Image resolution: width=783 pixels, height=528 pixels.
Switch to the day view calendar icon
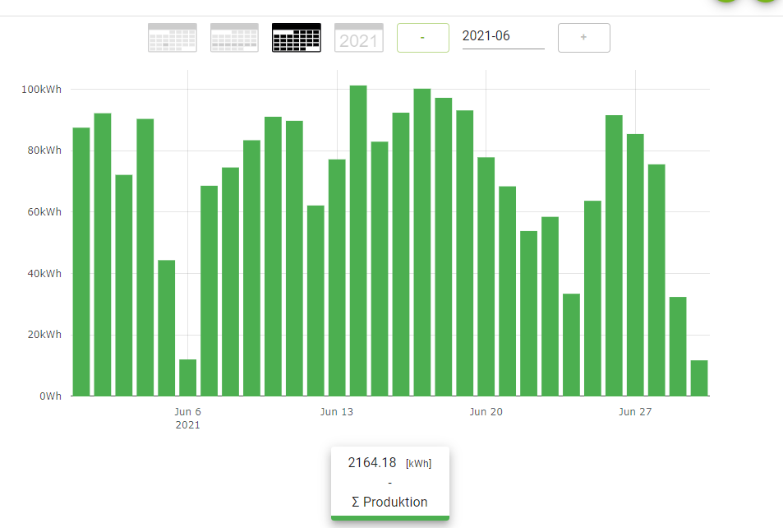173,38
